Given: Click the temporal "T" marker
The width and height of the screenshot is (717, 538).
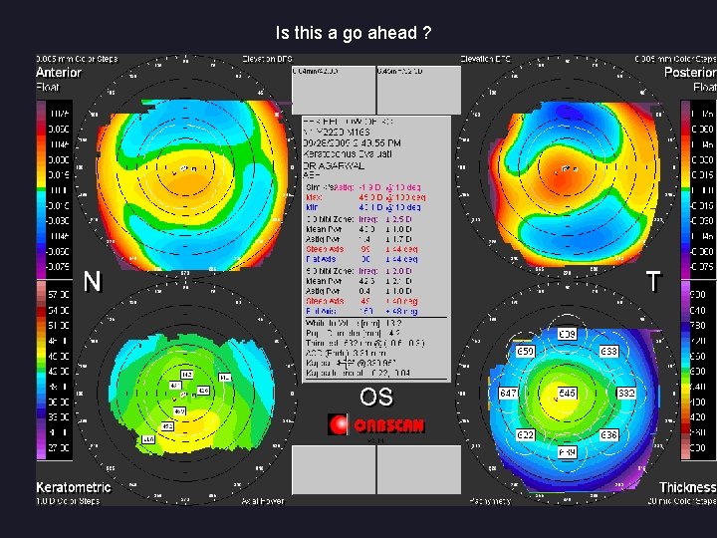Looking at the screenshot, I should tap(653, 281).
